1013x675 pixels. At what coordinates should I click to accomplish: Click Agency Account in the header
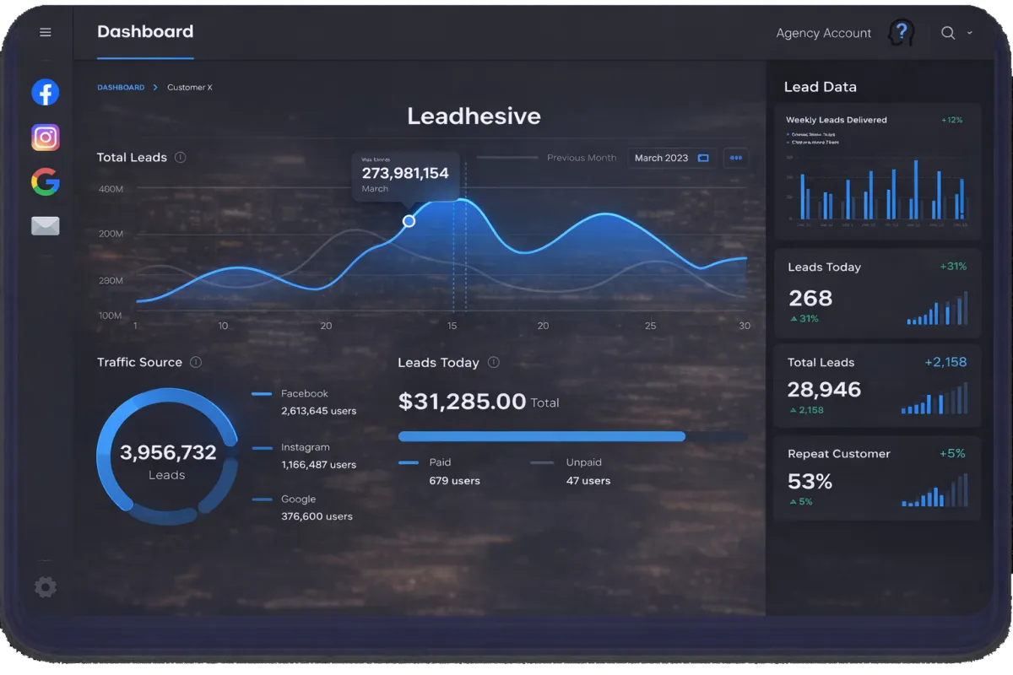pos(824,33)
